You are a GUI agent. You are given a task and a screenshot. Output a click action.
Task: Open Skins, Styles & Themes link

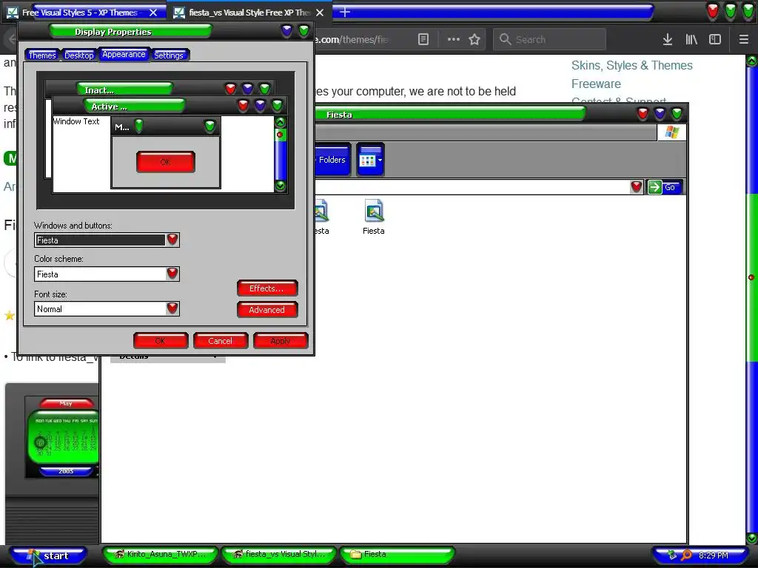632,65
